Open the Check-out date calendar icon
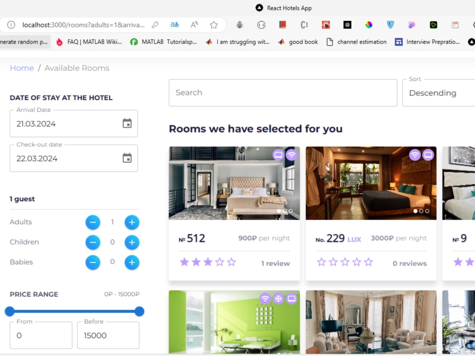Image resolution: width=475 pixels, height=356 pixels. (x=127, y=158)
